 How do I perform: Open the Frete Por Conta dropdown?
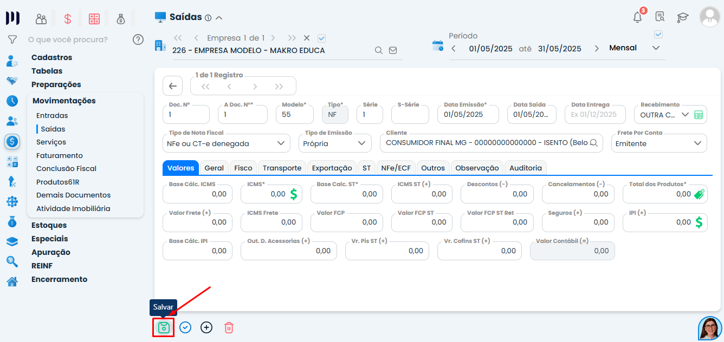click(x=697, y=143)
